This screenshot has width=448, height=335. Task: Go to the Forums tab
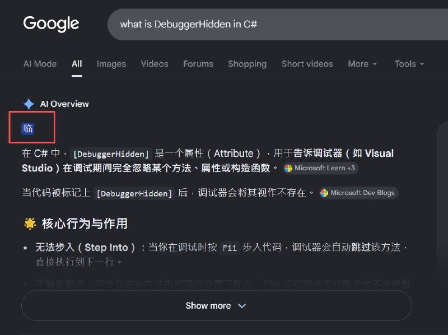point(198,64)
